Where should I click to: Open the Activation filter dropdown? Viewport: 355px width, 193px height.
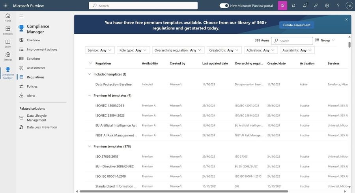click(261, 50)
